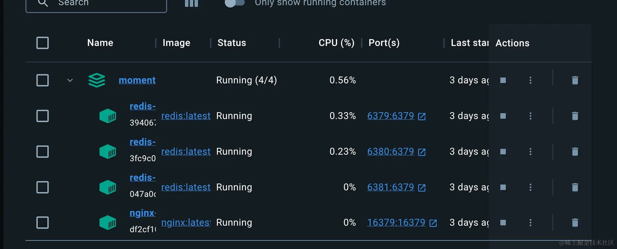
Task: Stop the redis container on port 6381:6379
Action: [503, 187]
